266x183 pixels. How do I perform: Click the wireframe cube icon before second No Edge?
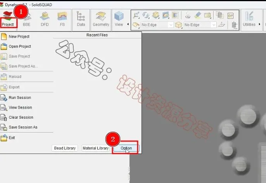[178, 25]
